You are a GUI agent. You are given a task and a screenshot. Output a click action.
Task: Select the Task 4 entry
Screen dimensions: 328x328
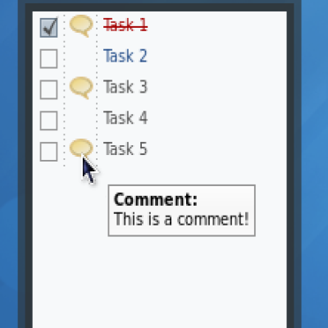[125, 118]
